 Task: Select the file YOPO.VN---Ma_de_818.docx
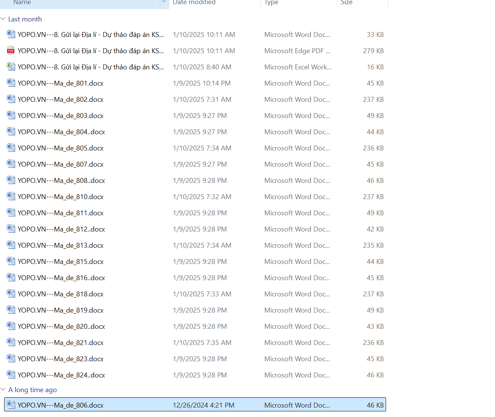coord(60,294)
